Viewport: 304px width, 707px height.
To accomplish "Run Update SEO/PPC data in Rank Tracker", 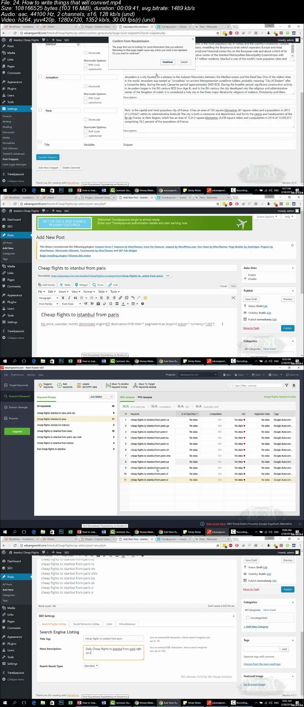I will (87, 386).
